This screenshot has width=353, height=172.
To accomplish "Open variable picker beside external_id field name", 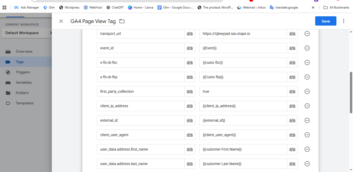I will pos(190,120).
